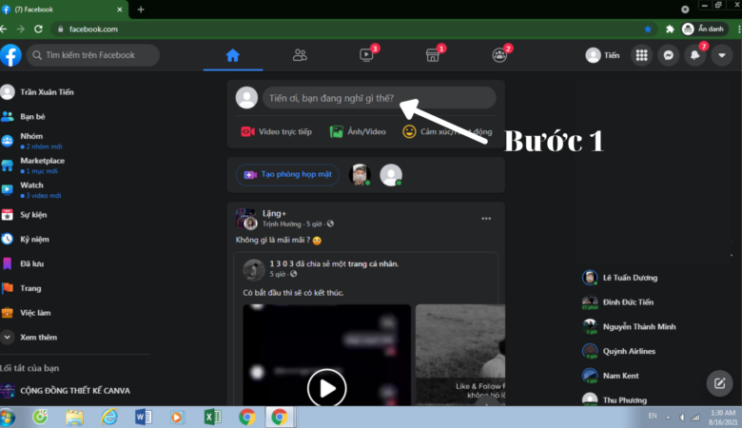The height and width of the screenshot is (428, 742).
Task: Click the browser back arrow
Action: tap(4, 29)
